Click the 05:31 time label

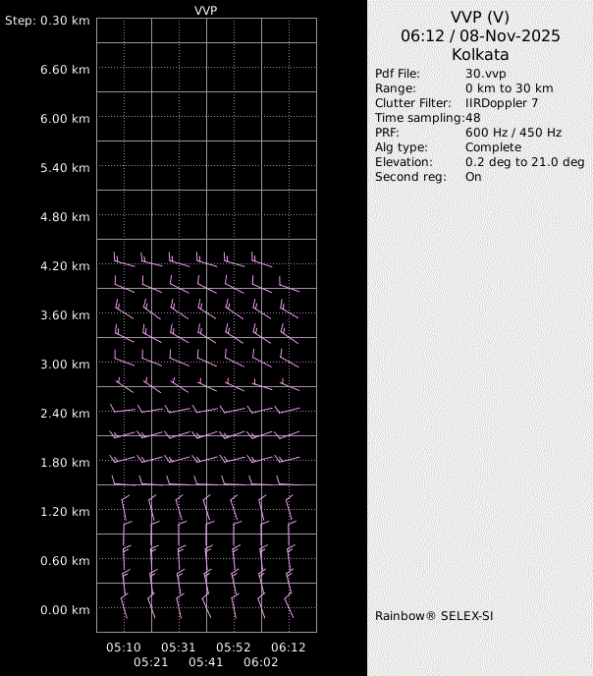point(178,648)
